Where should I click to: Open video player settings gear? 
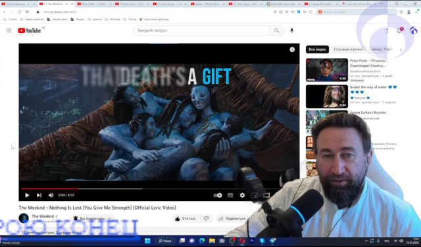tap(242, 195)
